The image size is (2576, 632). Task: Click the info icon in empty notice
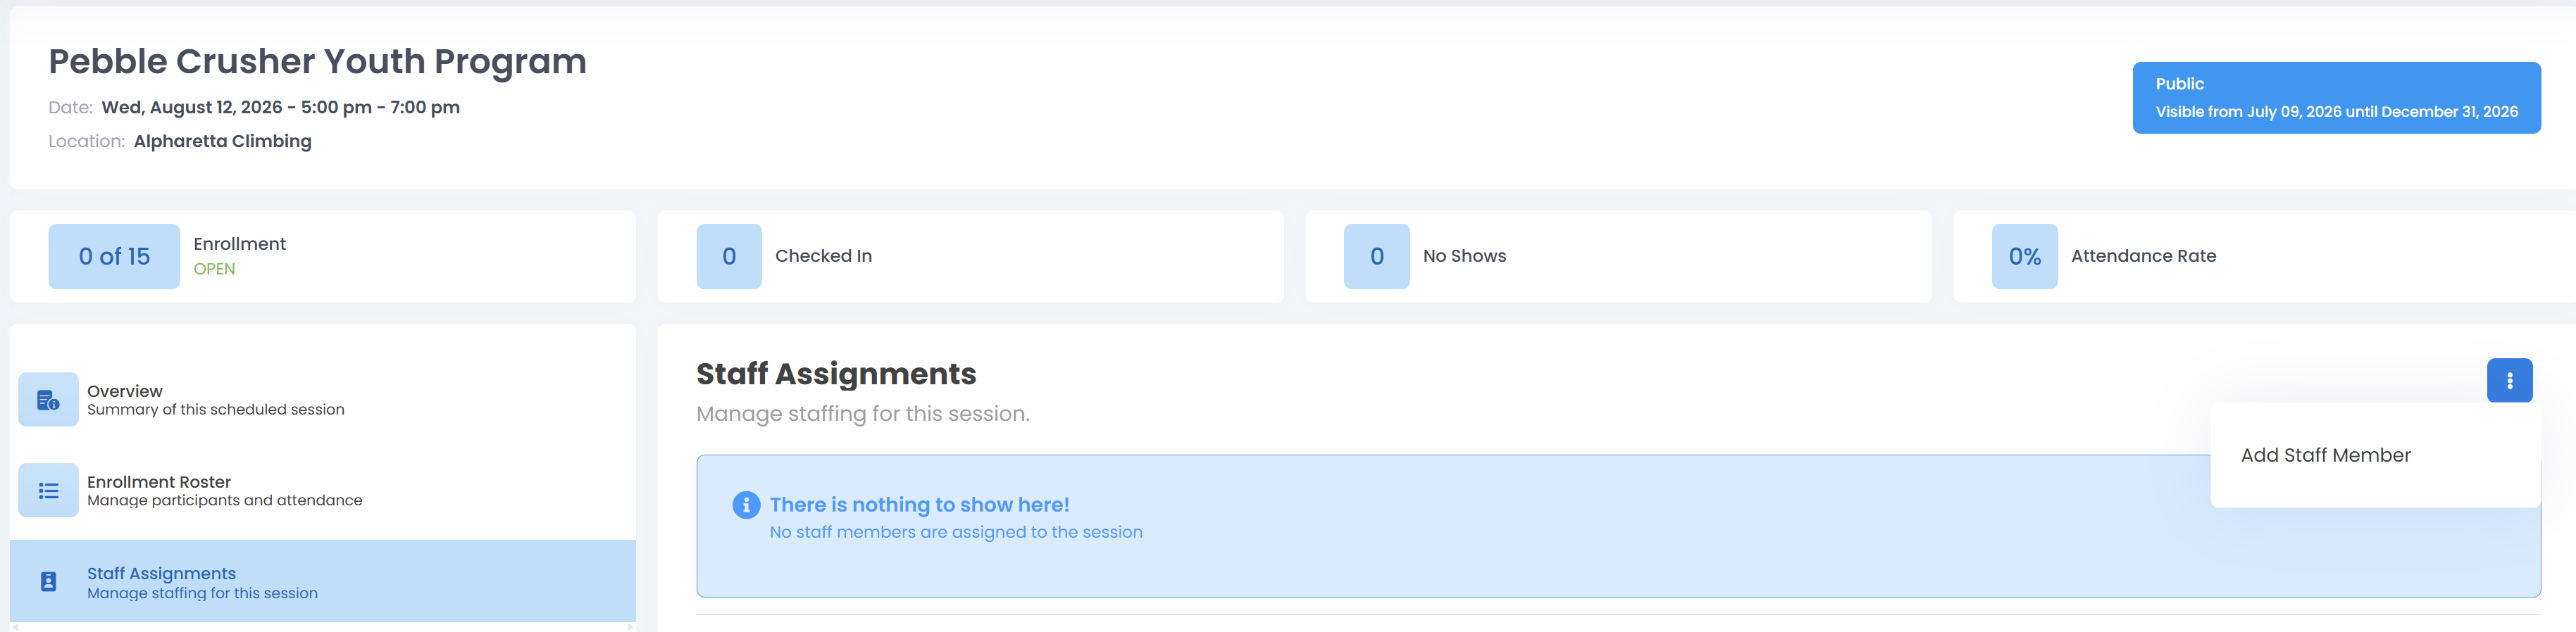(746, 505)
